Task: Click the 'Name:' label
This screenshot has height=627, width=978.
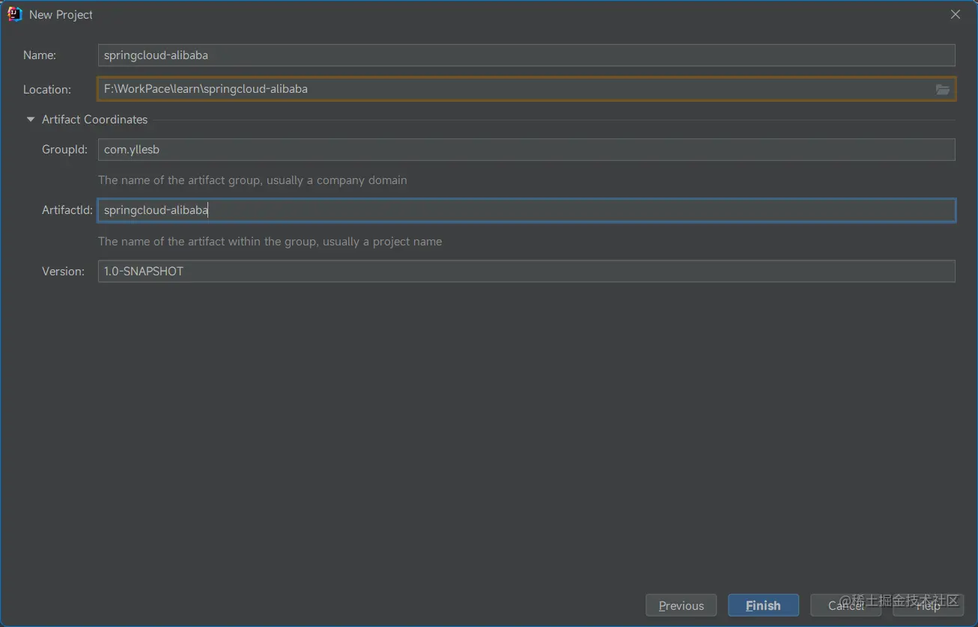Action: [x=40, y=55]
